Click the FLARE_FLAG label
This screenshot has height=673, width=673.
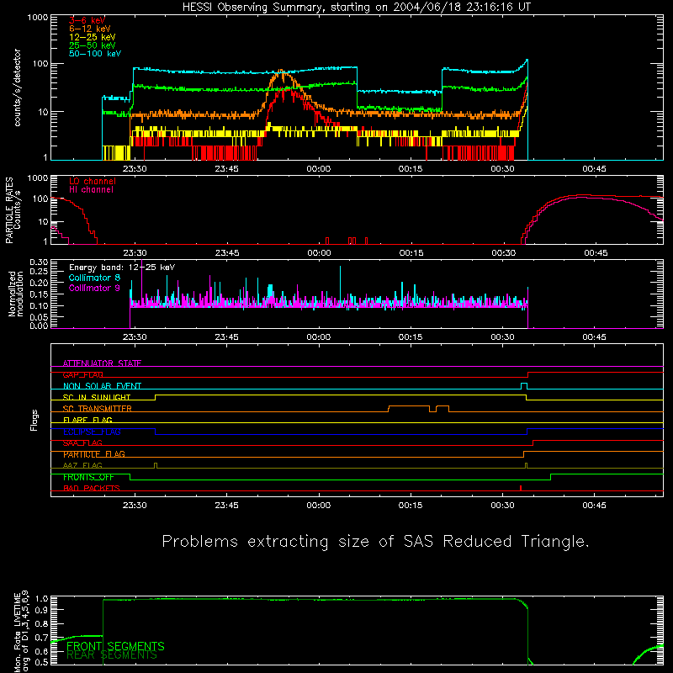click(87, 420)
